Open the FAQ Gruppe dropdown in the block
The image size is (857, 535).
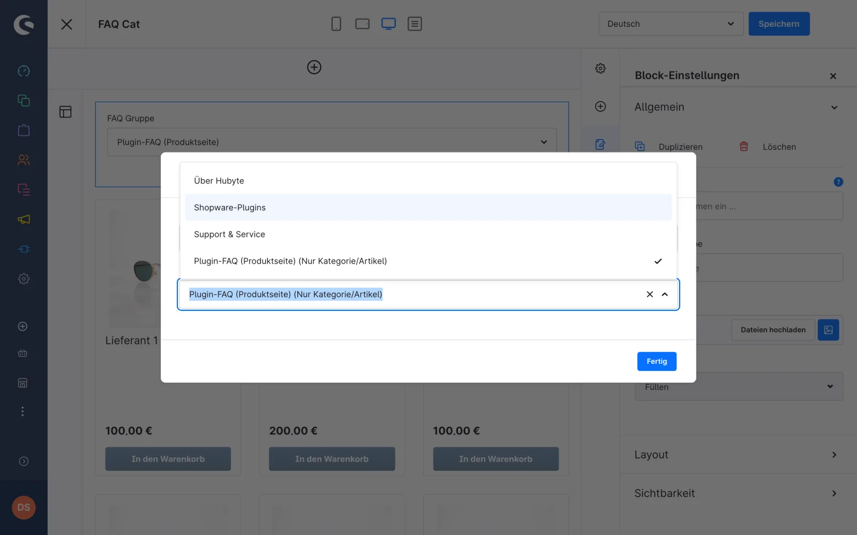[x=332, y=142]
